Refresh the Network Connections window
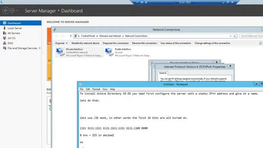 point(235,36)
